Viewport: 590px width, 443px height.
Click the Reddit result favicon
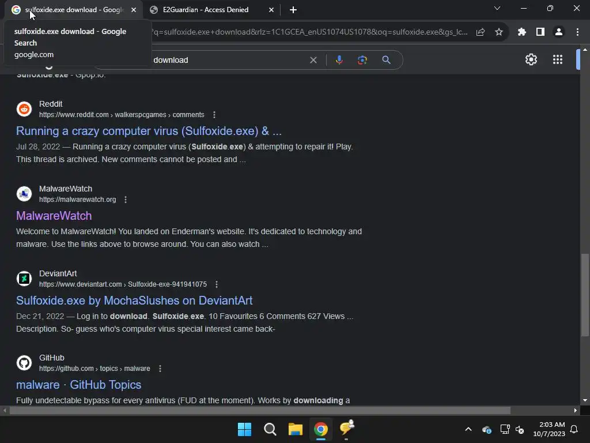click(24, 109)
